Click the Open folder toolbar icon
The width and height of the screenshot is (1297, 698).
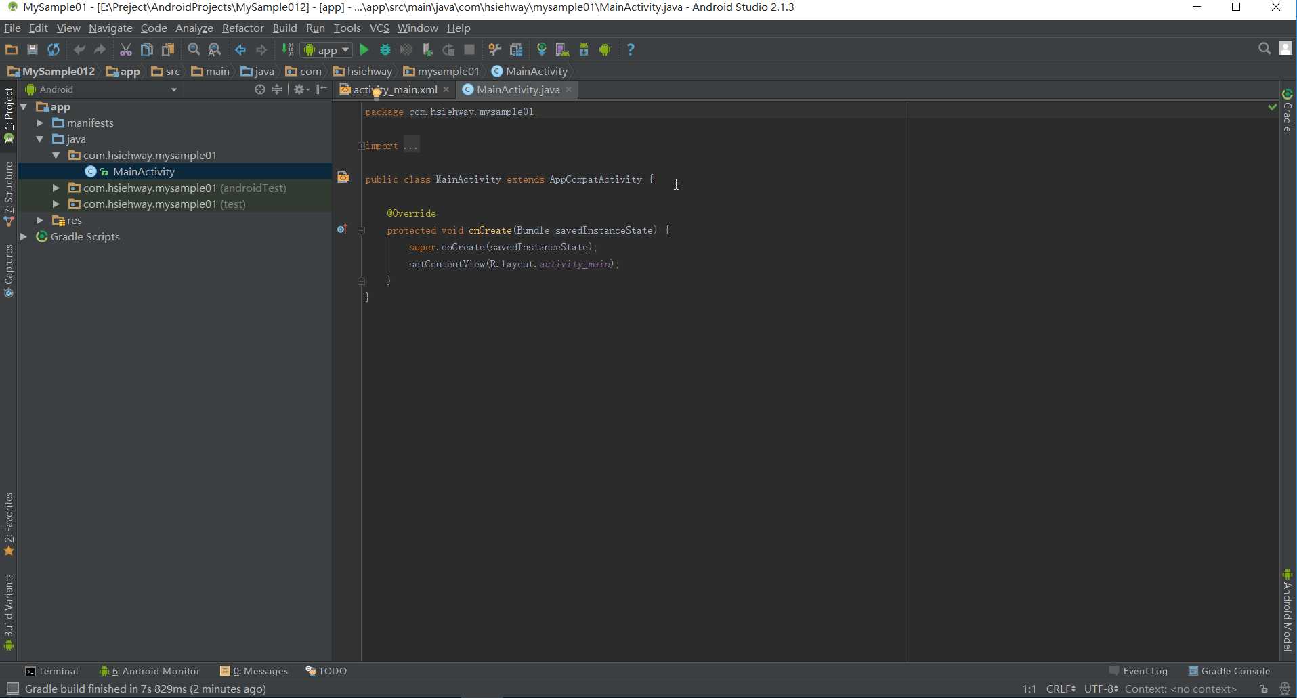12,49
